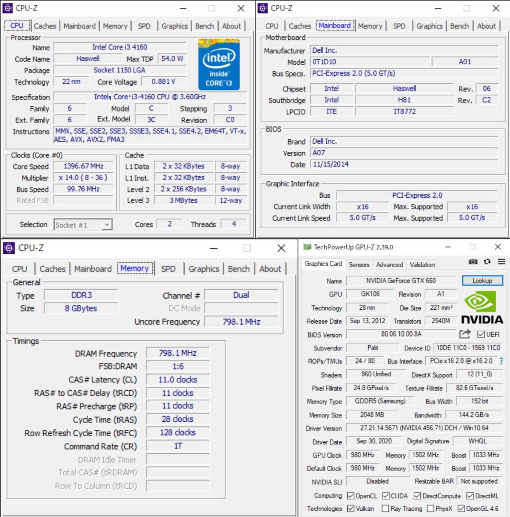
Task: Switch to the GPU-Z Sensors tab
Action: coord(359,265)
